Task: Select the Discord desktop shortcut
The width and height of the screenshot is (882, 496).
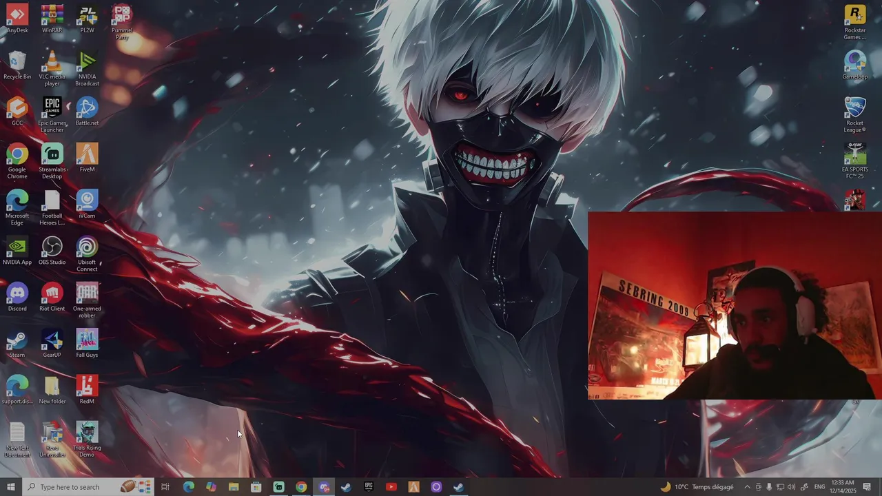Action: coord(17,296)
